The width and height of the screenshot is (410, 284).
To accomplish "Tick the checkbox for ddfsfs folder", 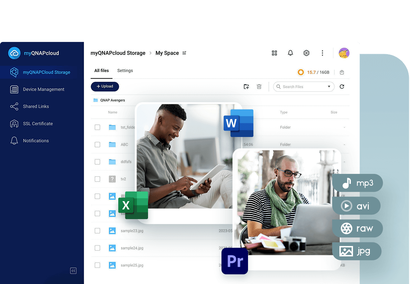I will (x=97, y=162).
